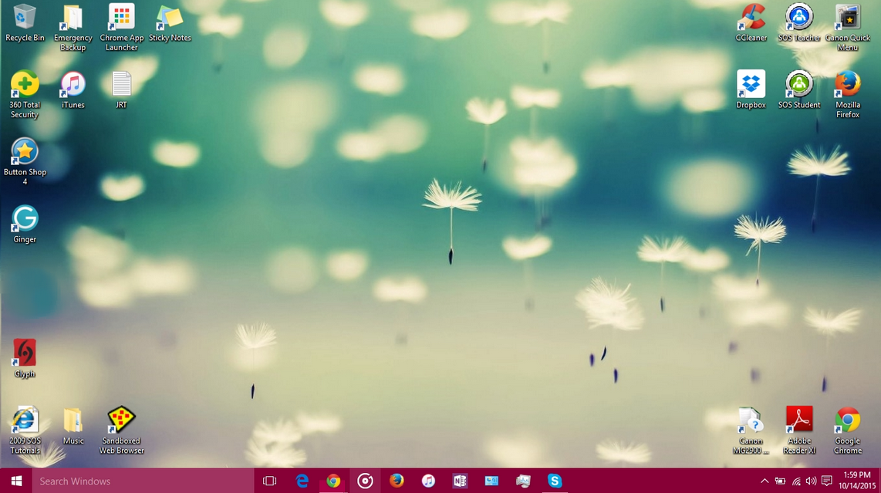This screenshot has height=493, width=881.
Task: Open the circular media app on taskbar
Action: coord(365,481)
